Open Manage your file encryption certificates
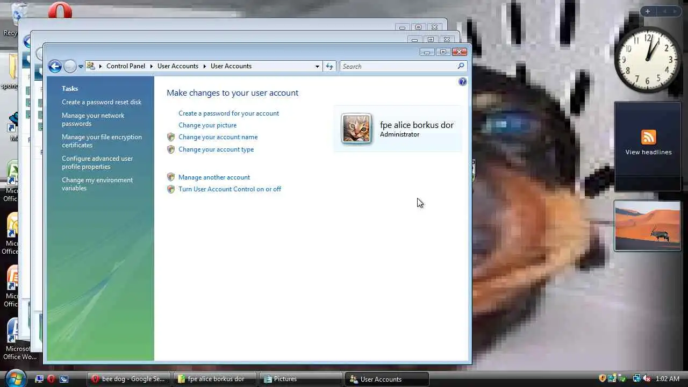Viewport: 688px width, 387px height. click(x=102, y=141)
